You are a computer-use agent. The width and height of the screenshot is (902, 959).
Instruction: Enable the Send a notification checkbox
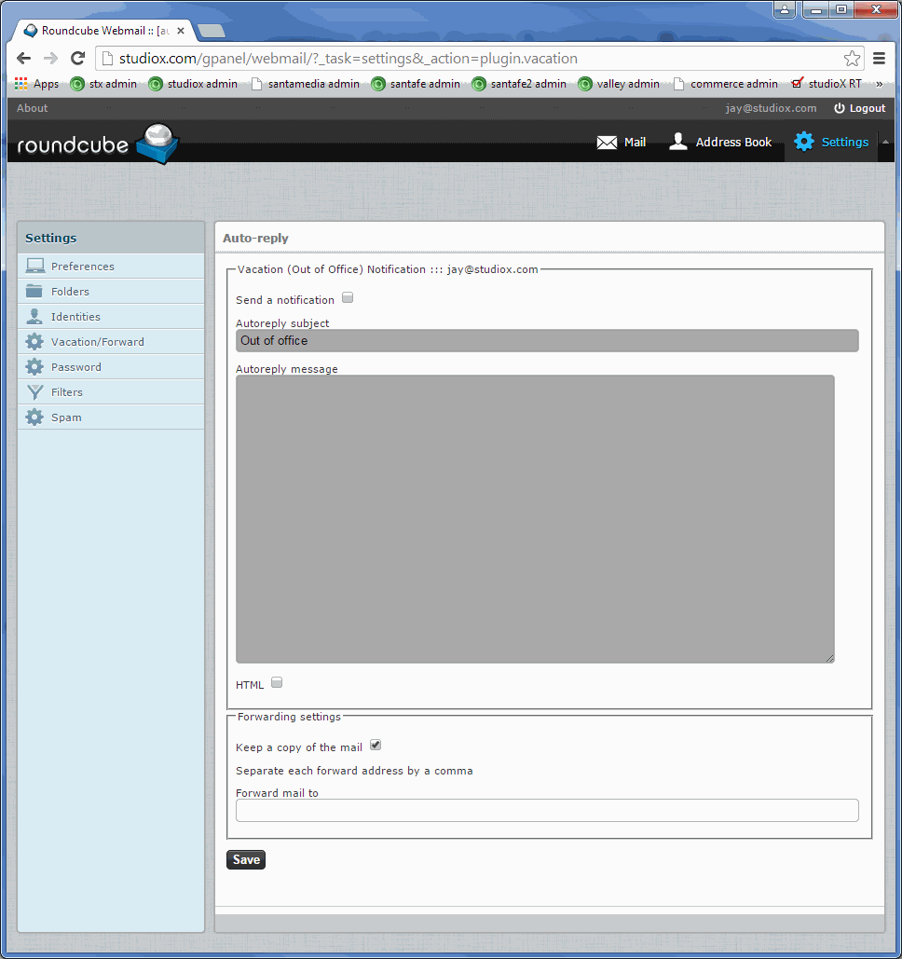[348, 297]
